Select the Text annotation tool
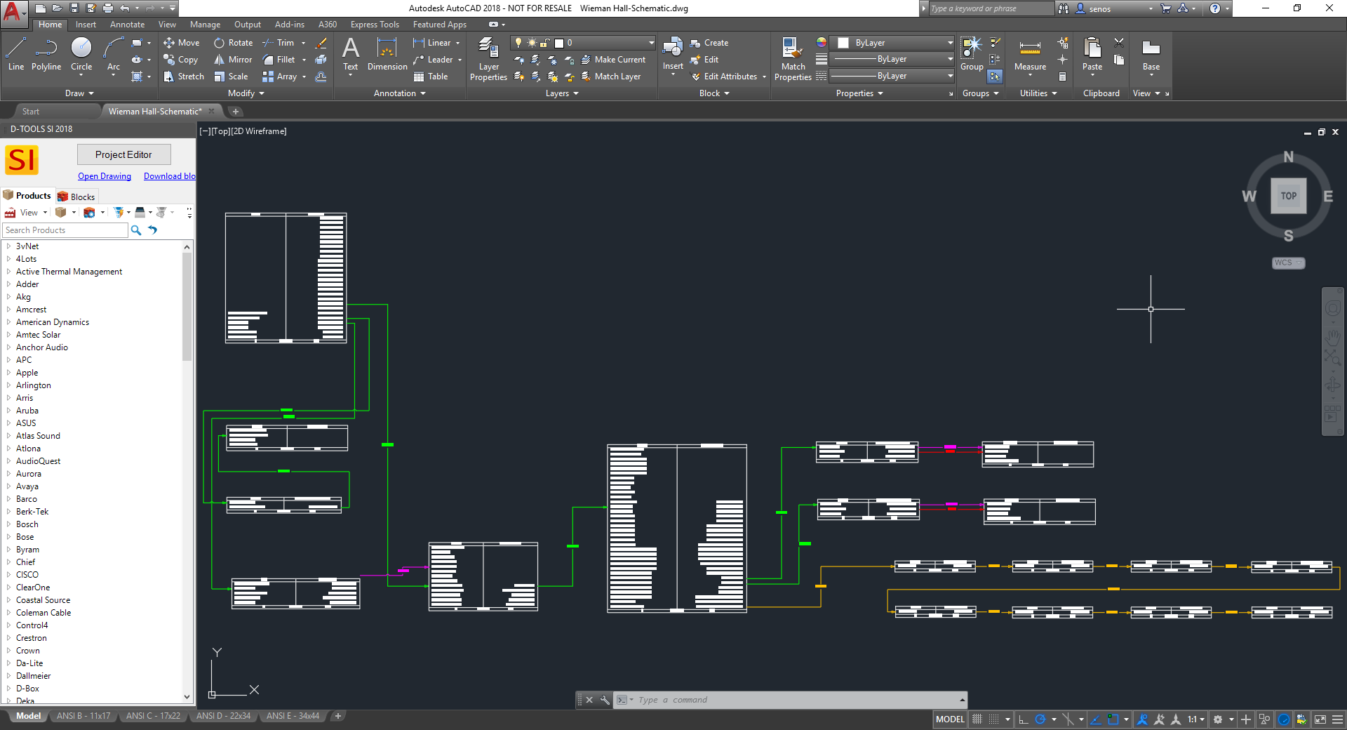Screen dimensions: 1347x730 [x=350, y=55]
